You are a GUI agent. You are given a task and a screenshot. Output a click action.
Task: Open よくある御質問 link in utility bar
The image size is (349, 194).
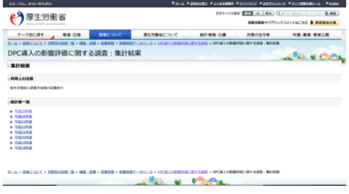223,4
